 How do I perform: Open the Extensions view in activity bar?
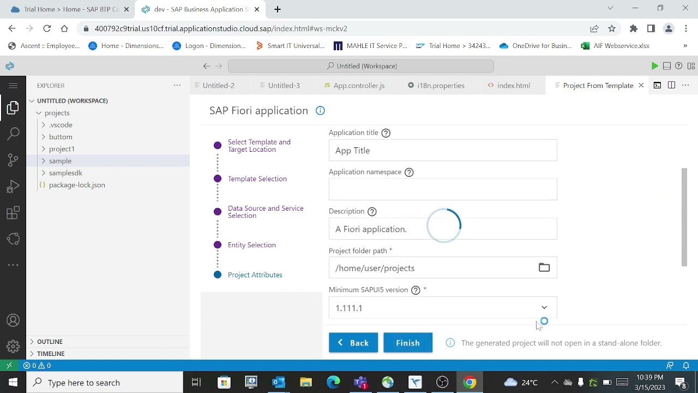(13, 213)
